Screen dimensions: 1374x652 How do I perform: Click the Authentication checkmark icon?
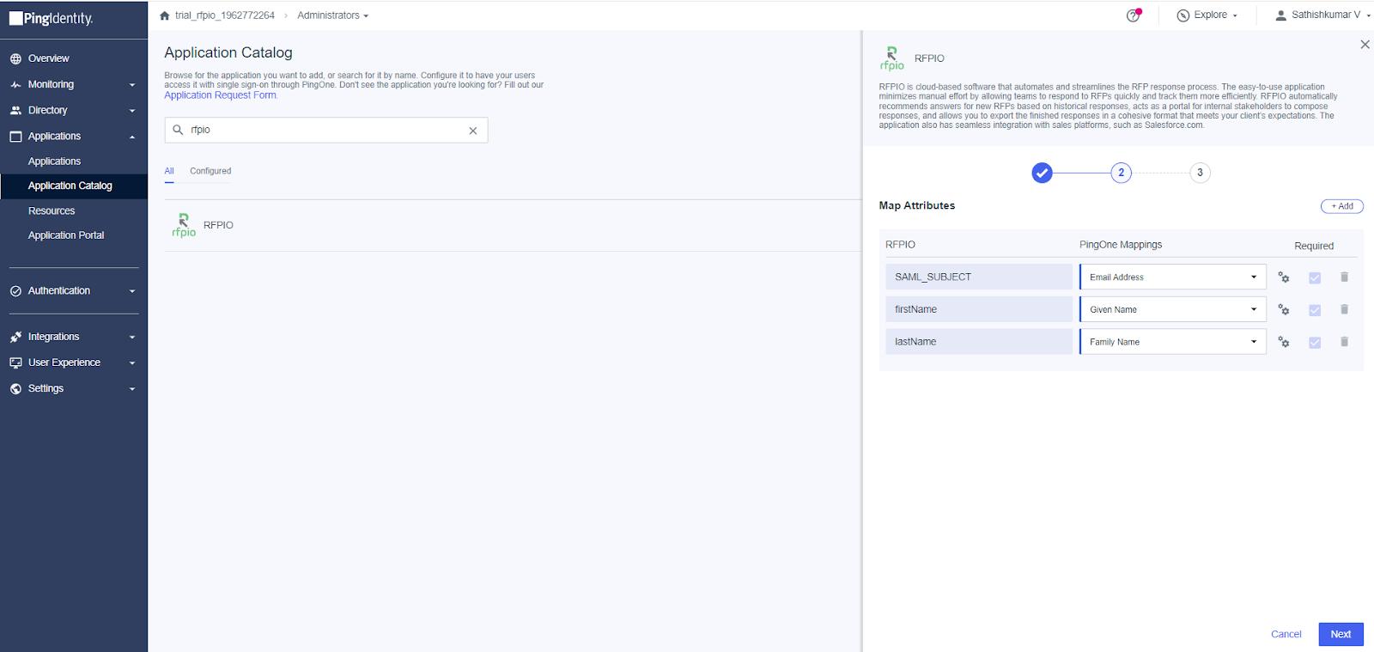[x=15, y=291]
